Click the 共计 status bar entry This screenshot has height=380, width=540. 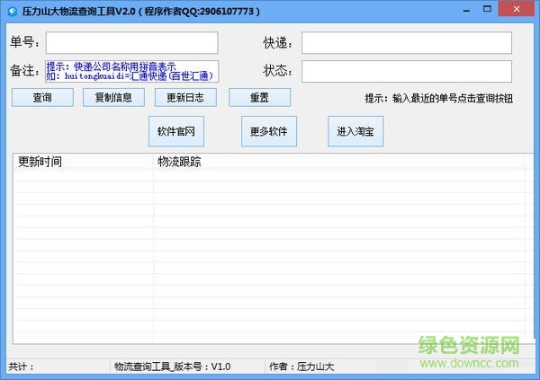click(x=22, y=367)
